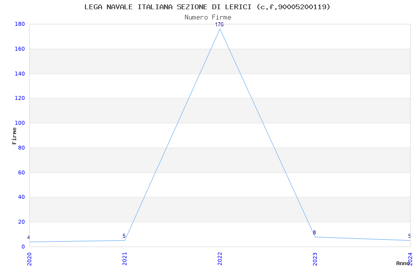Image resolution: width=415 pixels, height=268 pixels.
Task: Click the y-axis value 0
Action: [x=23, y=247]
